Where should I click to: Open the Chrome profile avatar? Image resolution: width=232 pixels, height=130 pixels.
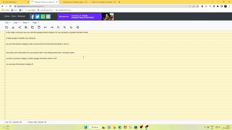click(x=225, y=6)
